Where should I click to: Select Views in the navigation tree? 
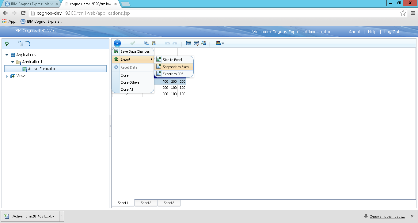tap(21, 76)
